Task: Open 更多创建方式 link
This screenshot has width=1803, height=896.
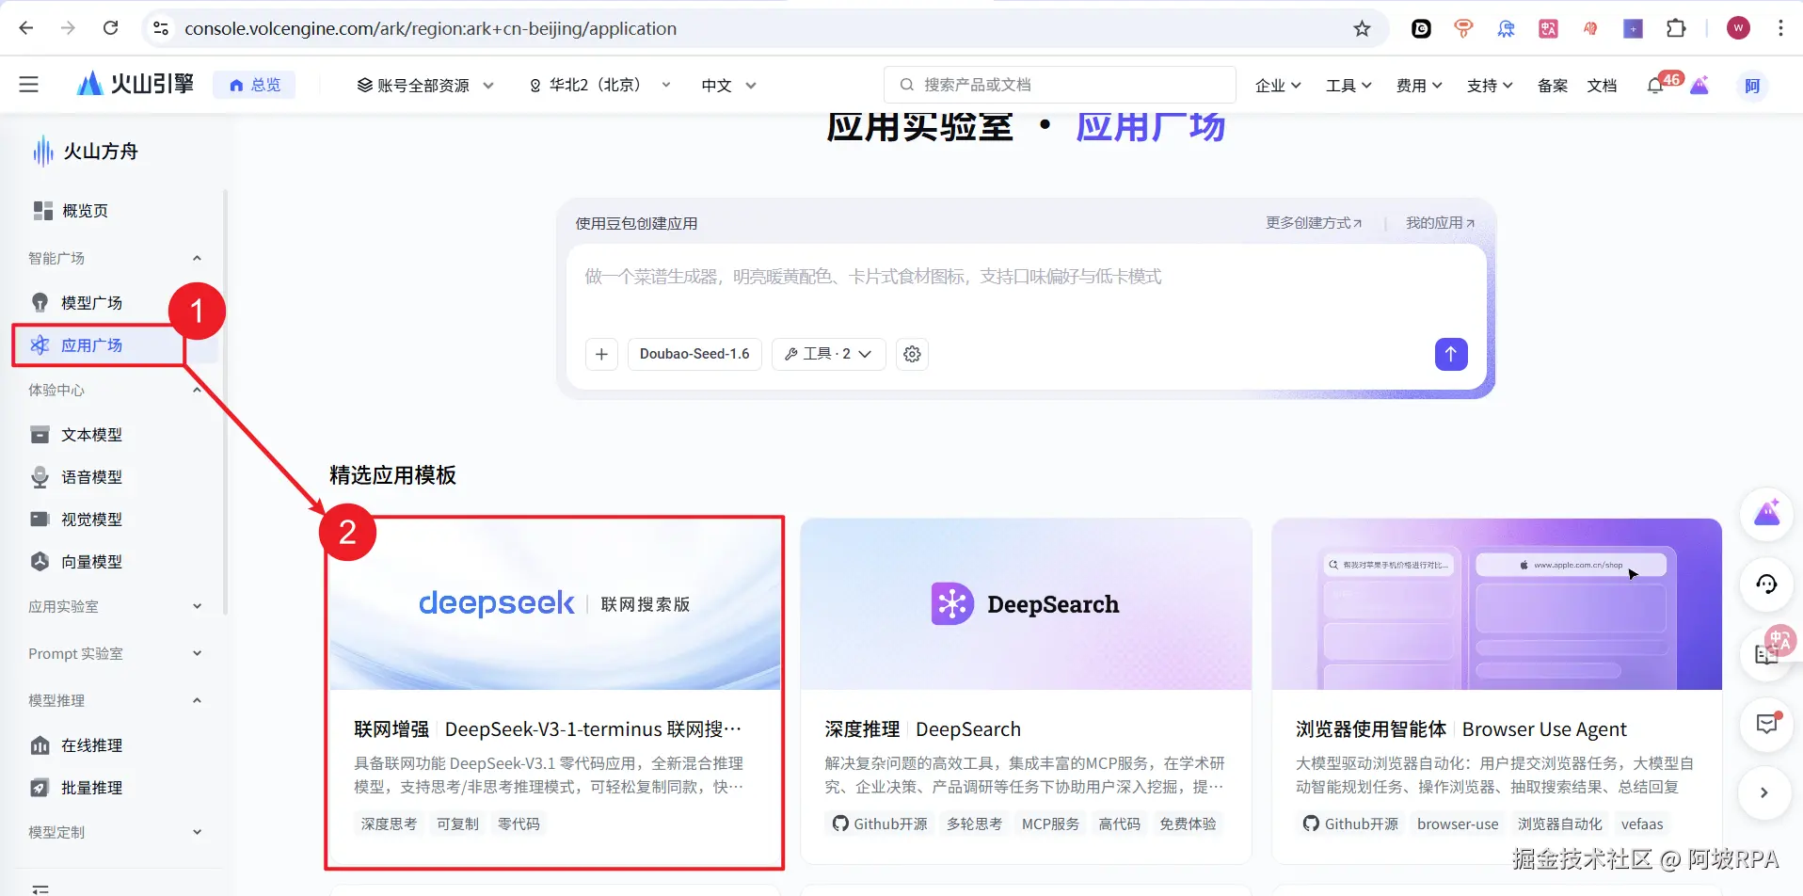Action: pos(1314,223)
